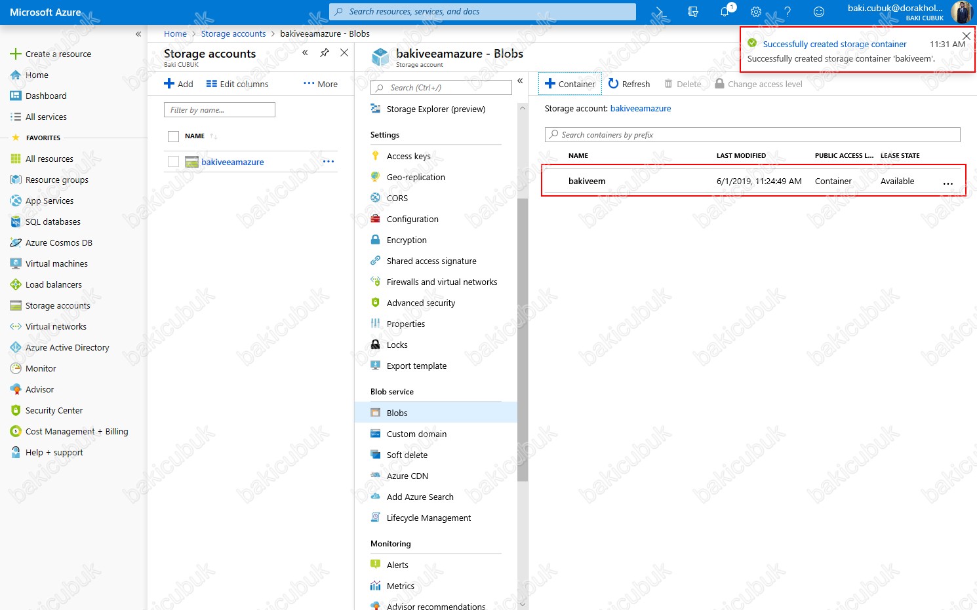This screenshot has height=610, width=977.
Task: Open Cloud Shell from the top bar
Action: (661, 12)
